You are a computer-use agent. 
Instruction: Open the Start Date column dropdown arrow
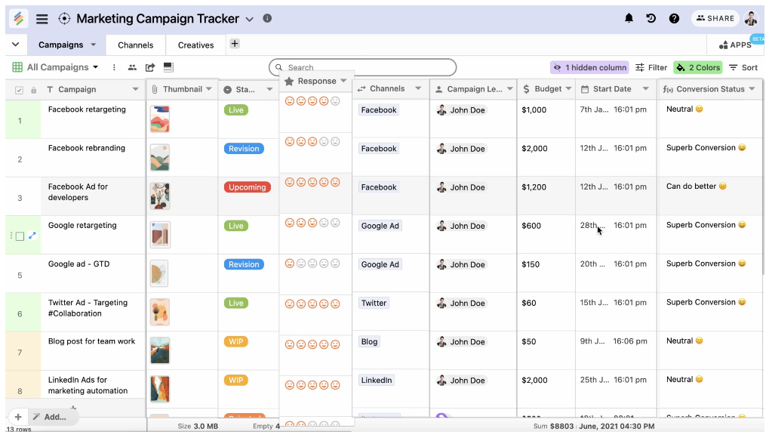(x=646, y=89)
